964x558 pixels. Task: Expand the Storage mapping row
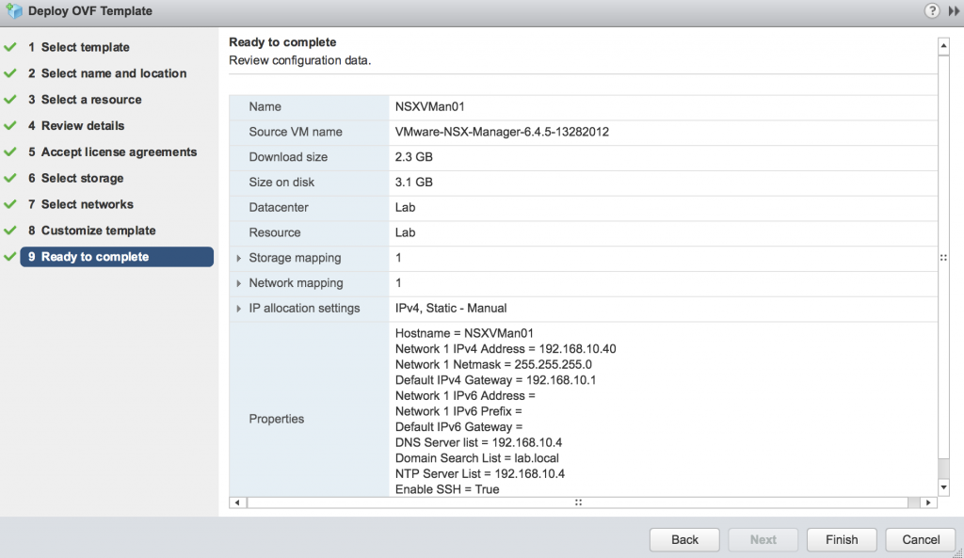238,258
